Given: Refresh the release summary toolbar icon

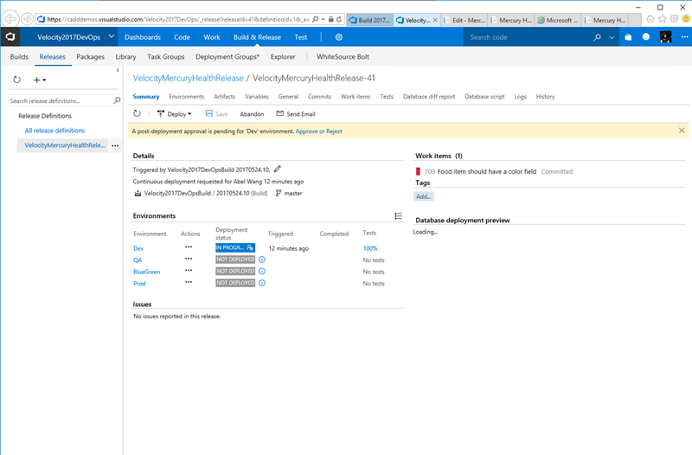Looking at the screenshot, I should point(138,114).
